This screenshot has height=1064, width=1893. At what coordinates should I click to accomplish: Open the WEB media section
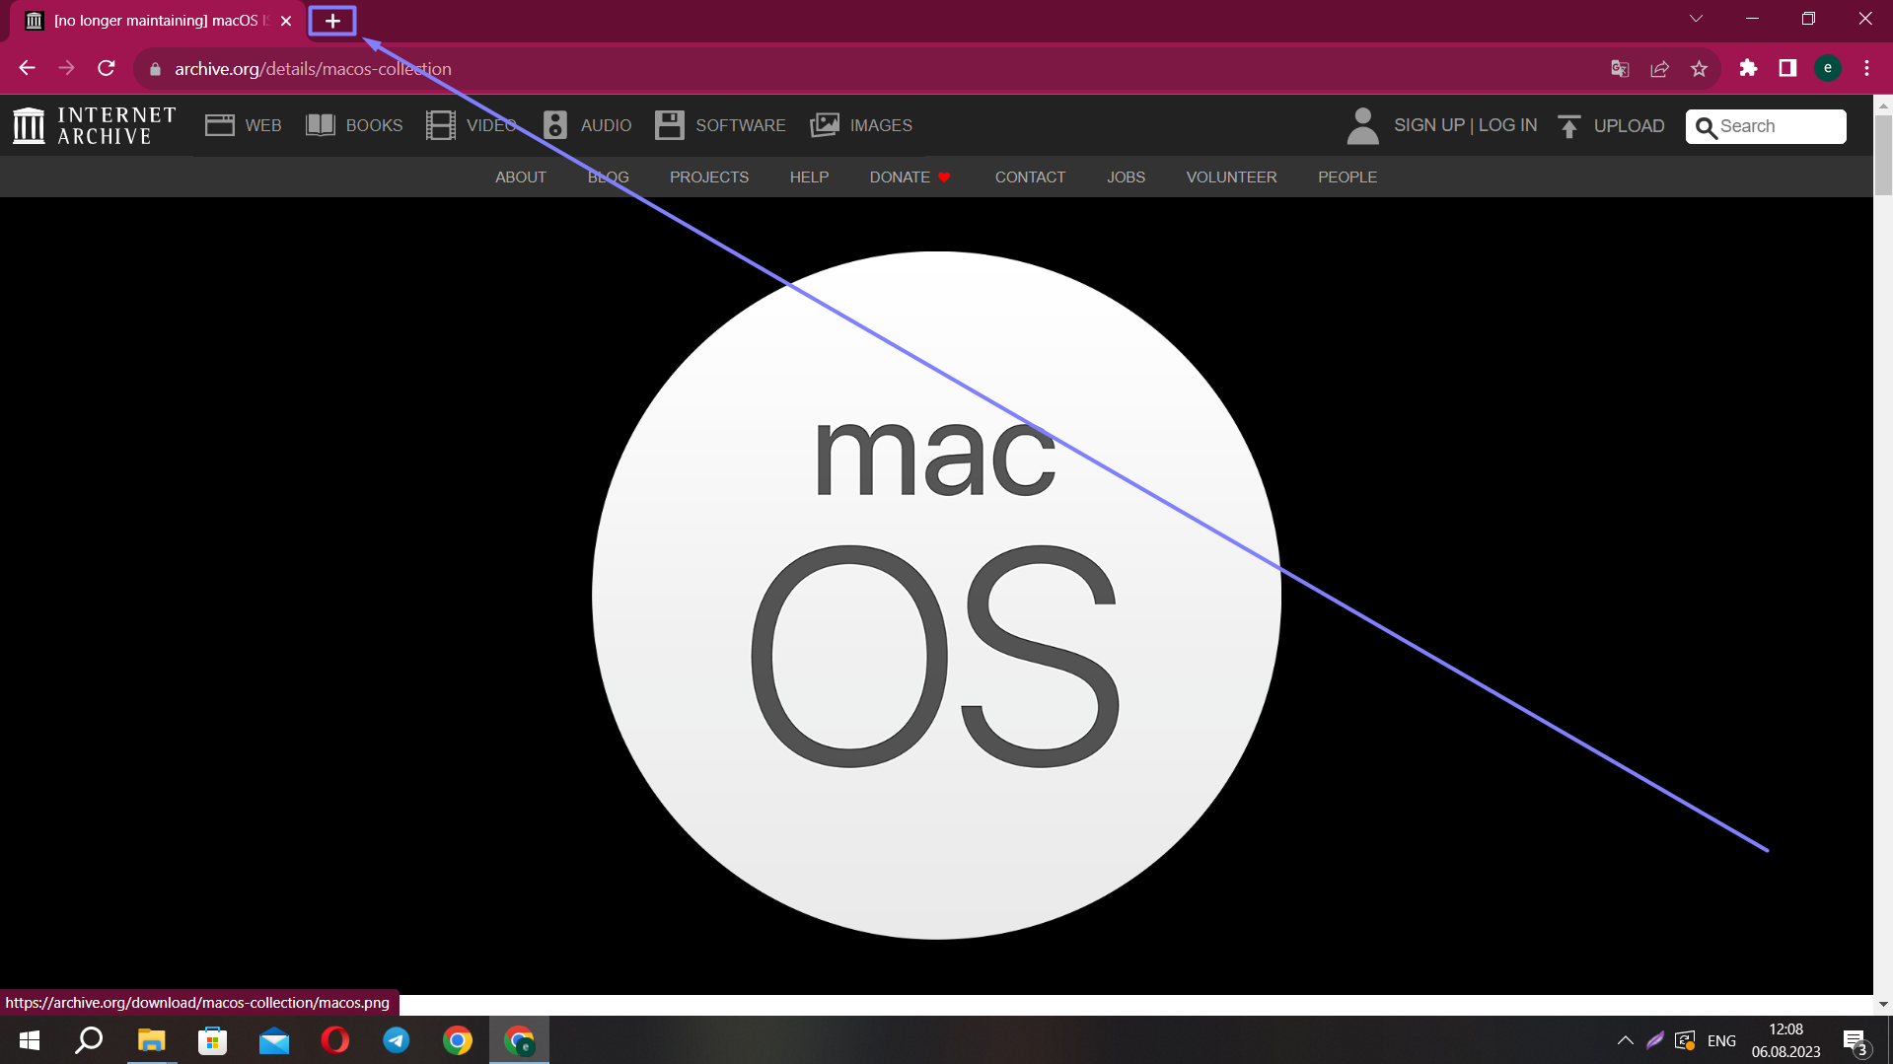tap(244, 125)
